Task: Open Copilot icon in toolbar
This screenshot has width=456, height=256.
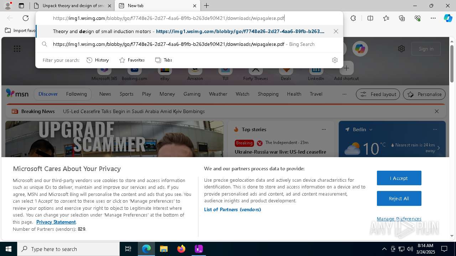Action: [448, 18]
